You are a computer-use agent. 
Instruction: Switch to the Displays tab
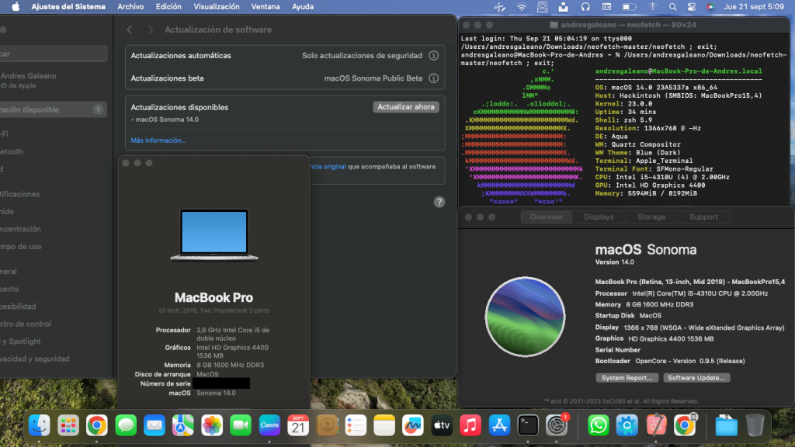coord(599,217)
